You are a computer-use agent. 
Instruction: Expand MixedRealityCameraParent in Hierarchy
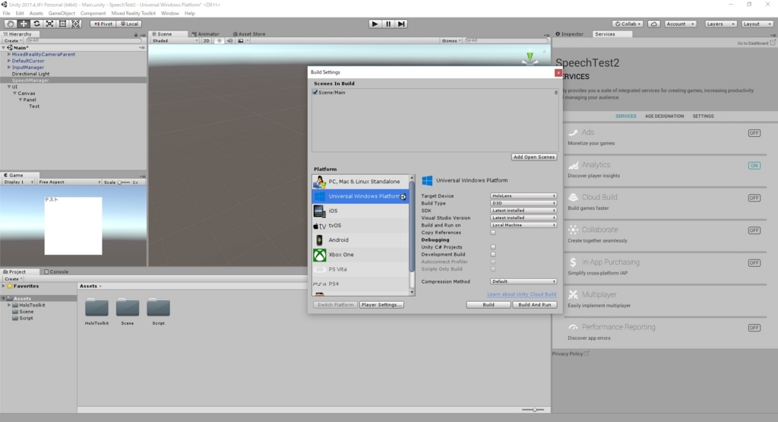[9, 54]
